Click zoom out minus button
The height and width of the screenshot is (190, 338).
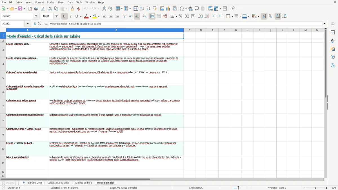tap(304, 188)
